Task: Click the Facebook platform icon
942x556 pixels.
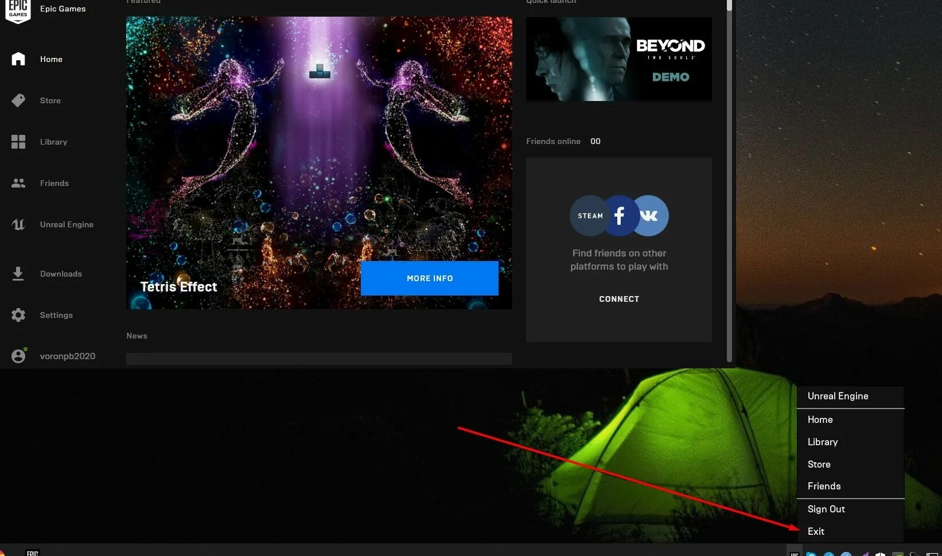Action: (620, 216)
